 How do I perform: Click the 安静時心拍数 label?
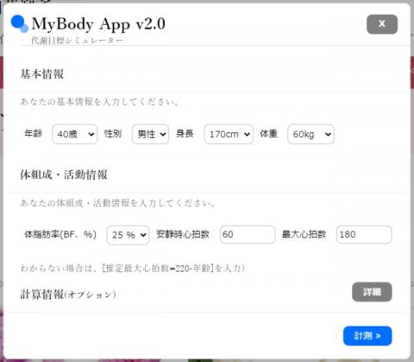click(183, 234)
